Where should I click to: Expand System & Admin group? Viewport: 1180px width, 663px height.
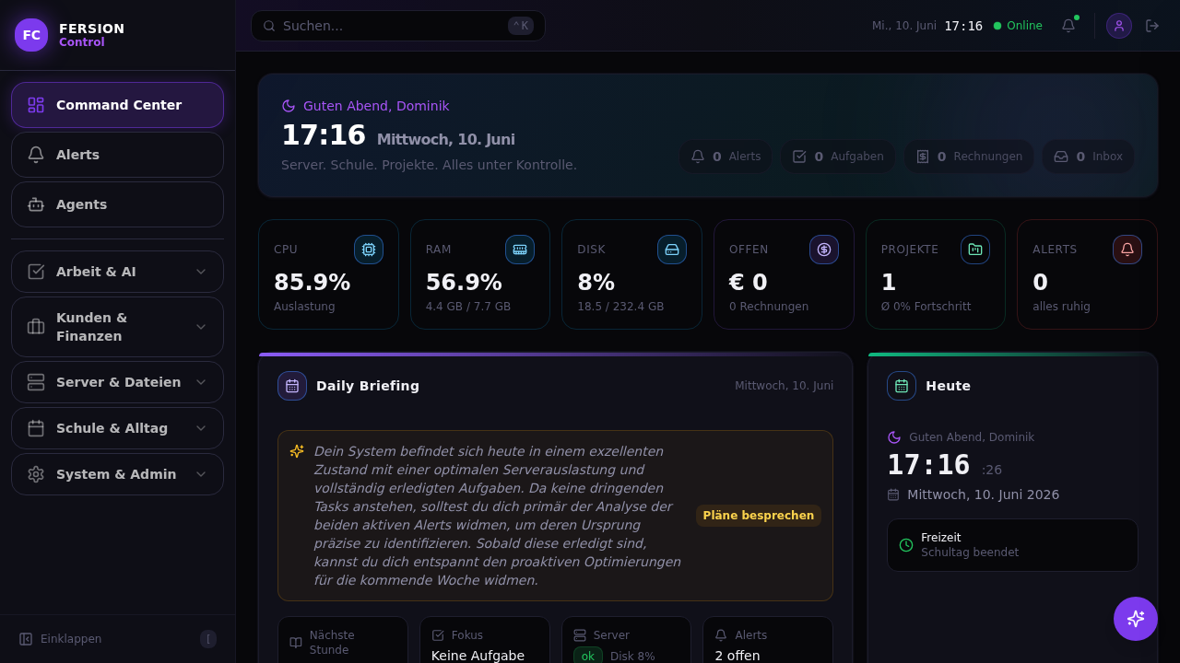[x=117, y=474]
